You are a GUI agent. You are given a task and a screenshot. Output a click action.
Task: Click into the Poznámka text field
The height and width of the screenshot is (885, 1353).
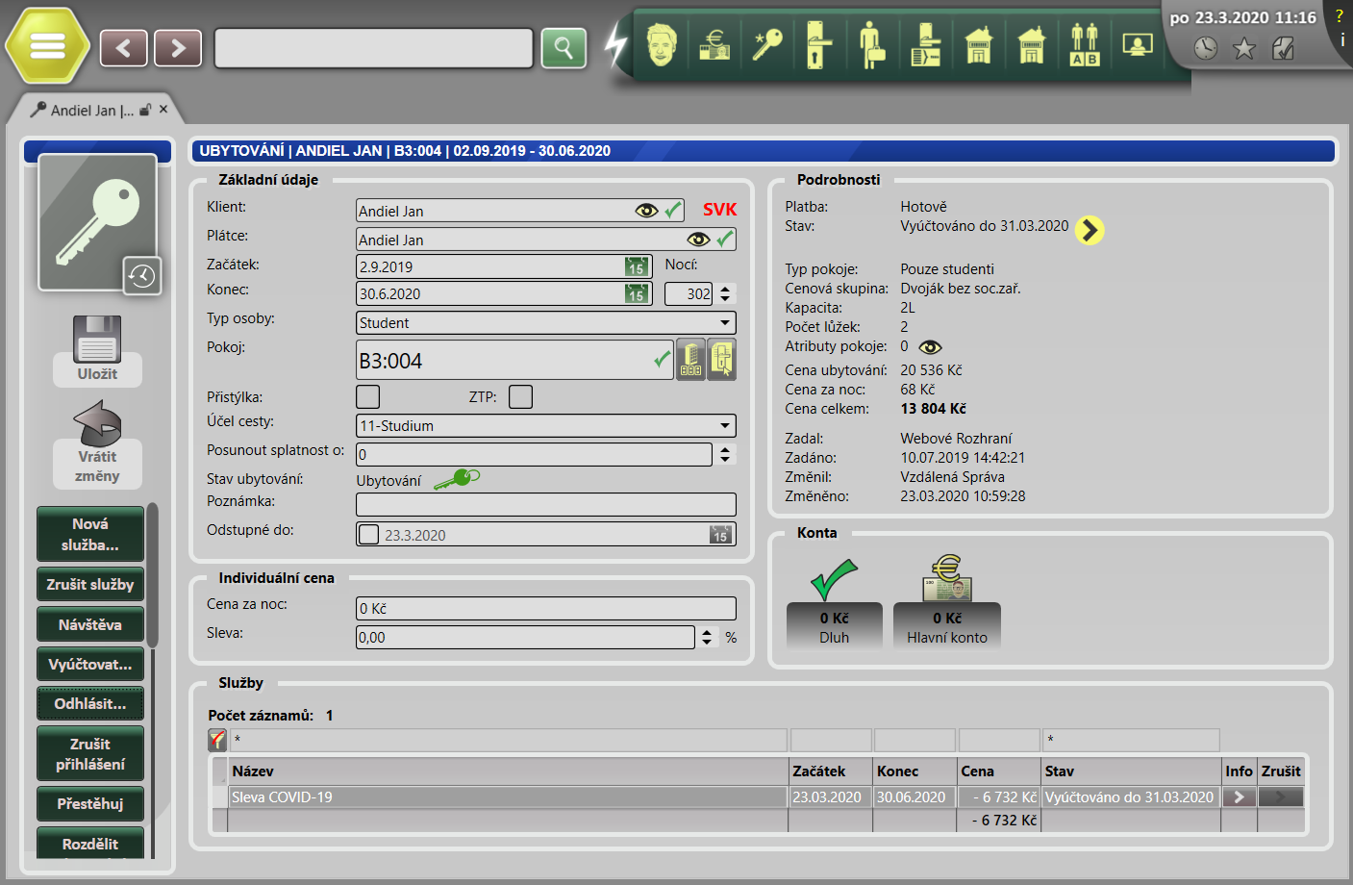pyautogui.click(x=545, y=504)
